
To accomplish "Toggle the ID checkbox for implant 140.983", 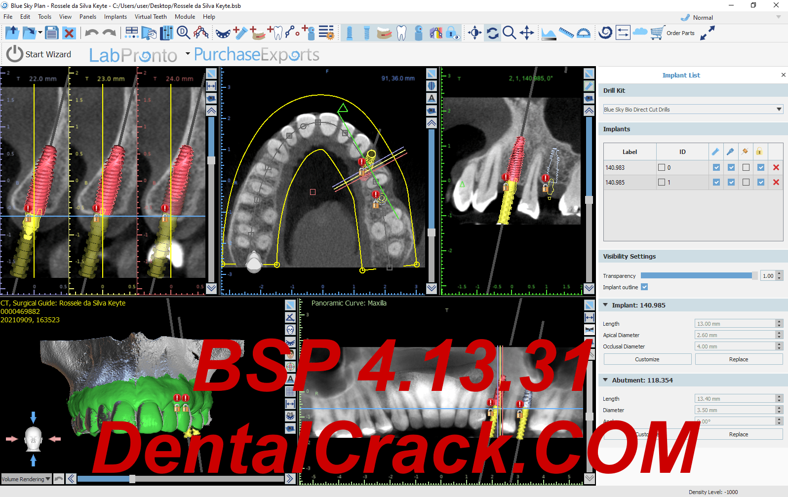I will coord(662,167).
